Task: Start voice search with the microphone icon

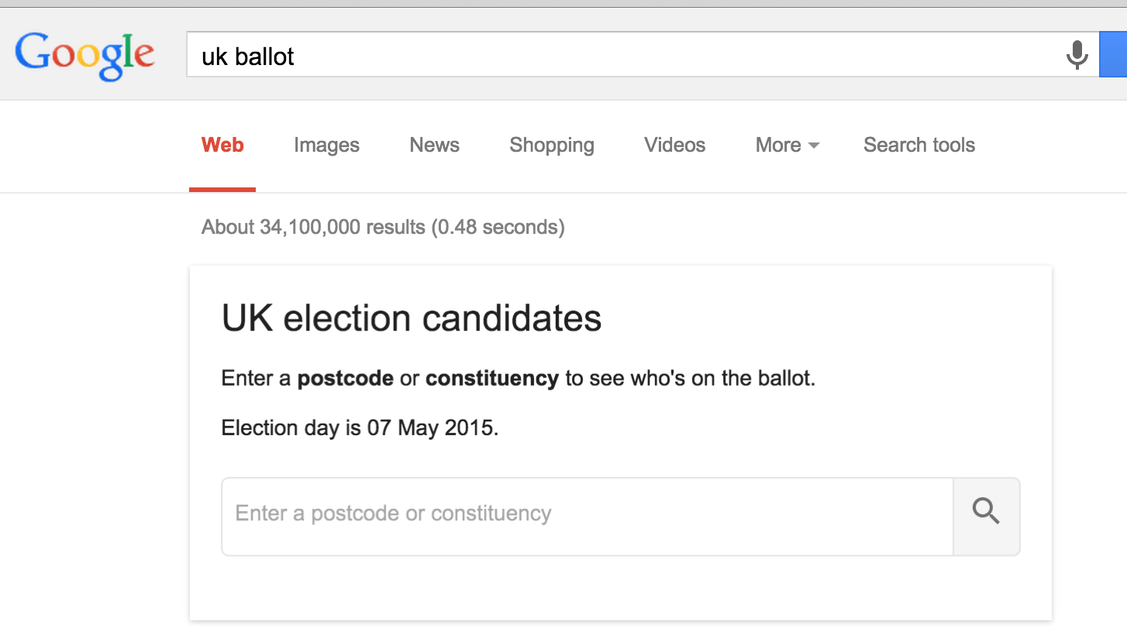Action: click(1077, 55)
